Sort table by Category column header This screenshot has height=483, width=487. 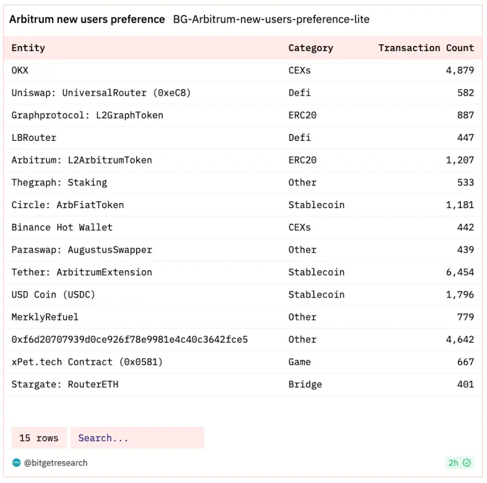[x=310, y=48]
